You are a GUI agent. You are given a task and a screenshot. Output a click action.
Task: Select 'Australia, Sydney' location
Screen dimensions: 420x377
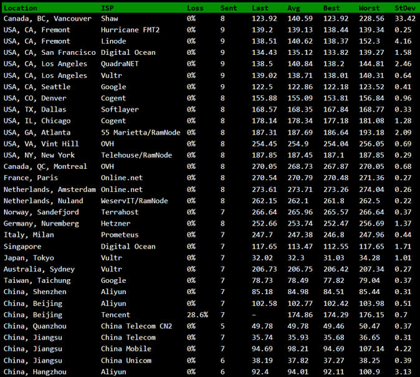39,269
